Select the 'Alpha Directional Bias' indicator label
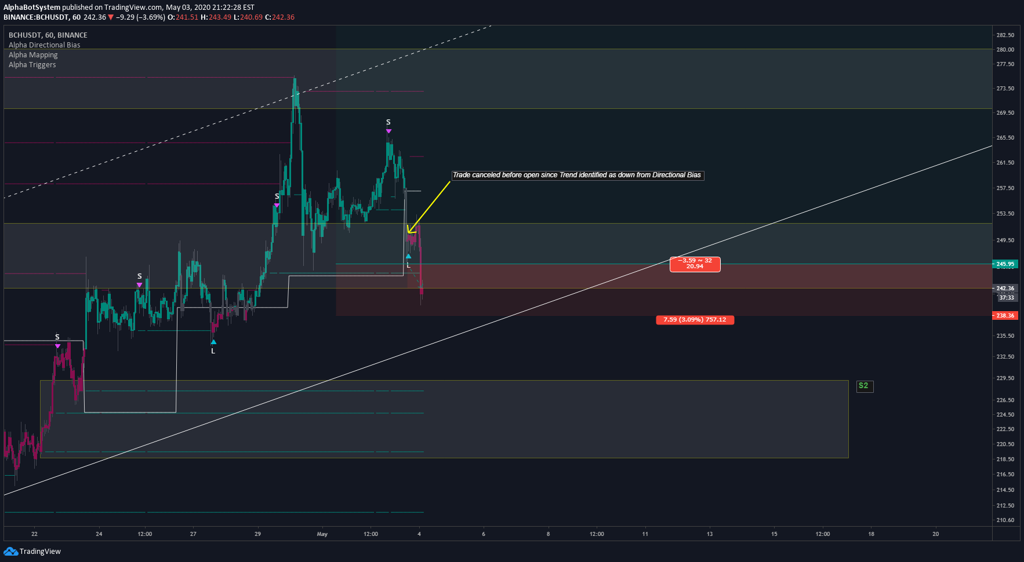This screenshot has height=562, width=1024. [x=45, y=45]
